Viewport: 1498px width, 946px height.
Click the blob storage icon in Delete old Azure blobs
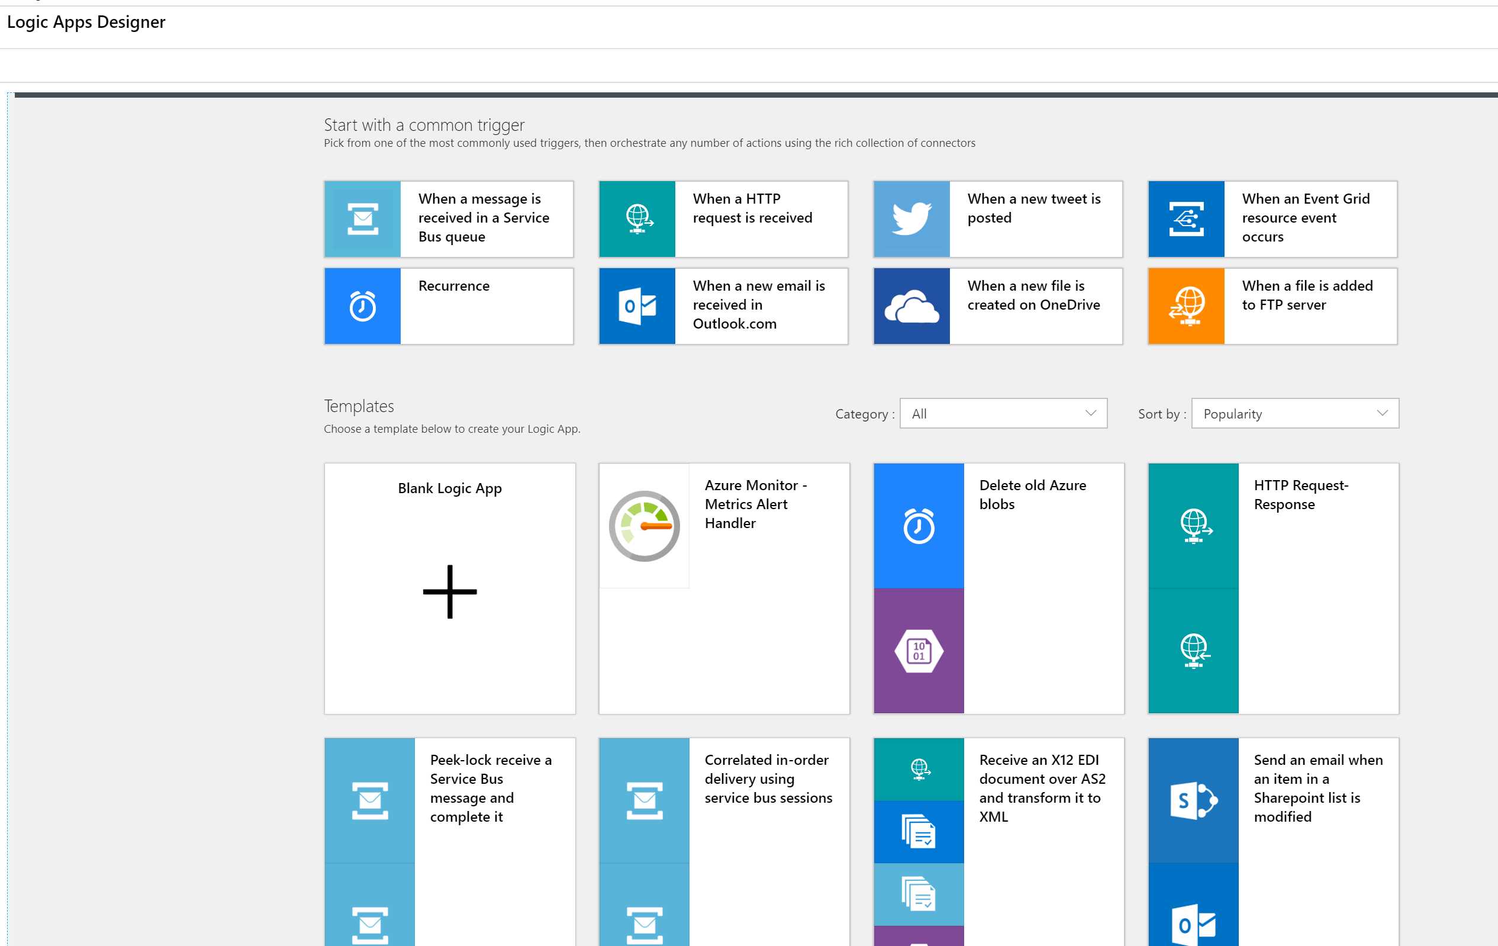point(918,651)
